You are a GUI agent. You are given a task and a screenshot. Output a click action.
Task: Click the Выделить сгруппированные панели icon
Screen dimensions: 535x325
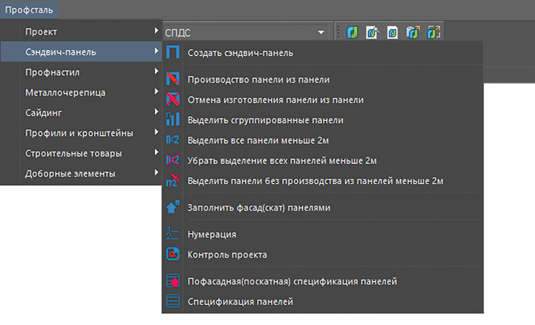[173, 120]
